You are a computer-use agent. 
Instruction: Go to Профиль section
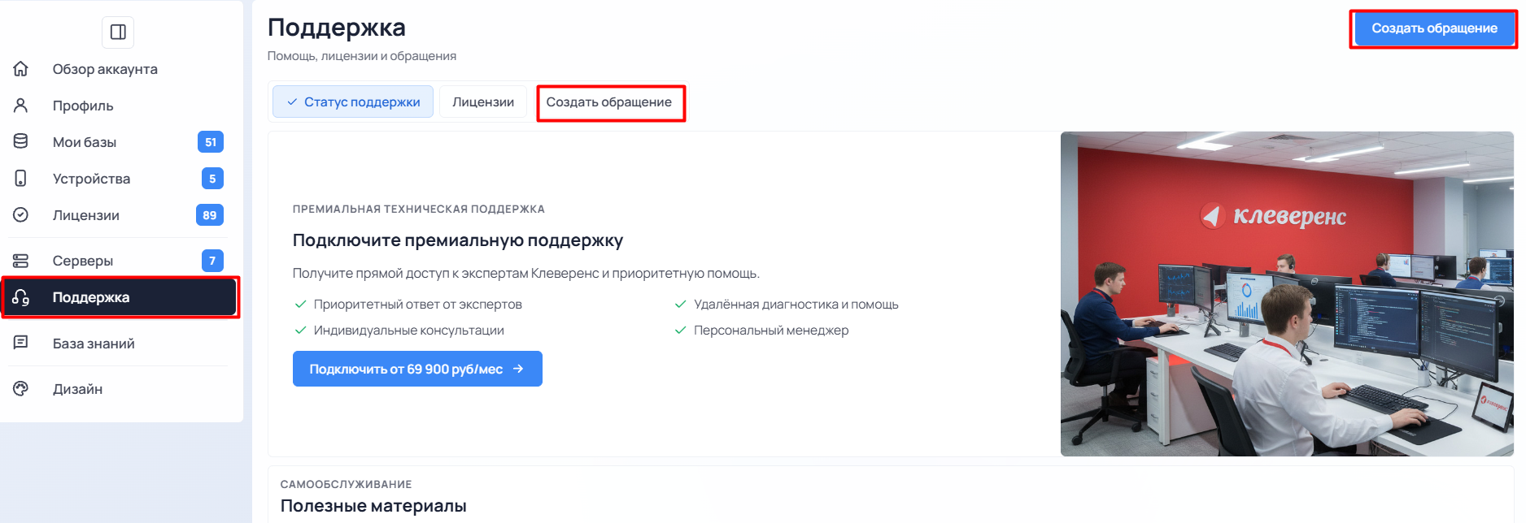click(x=118, y=106)
